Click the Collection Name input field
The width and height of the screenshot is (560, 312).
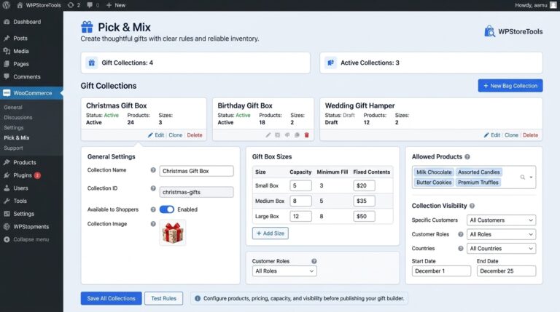[196, 171]
